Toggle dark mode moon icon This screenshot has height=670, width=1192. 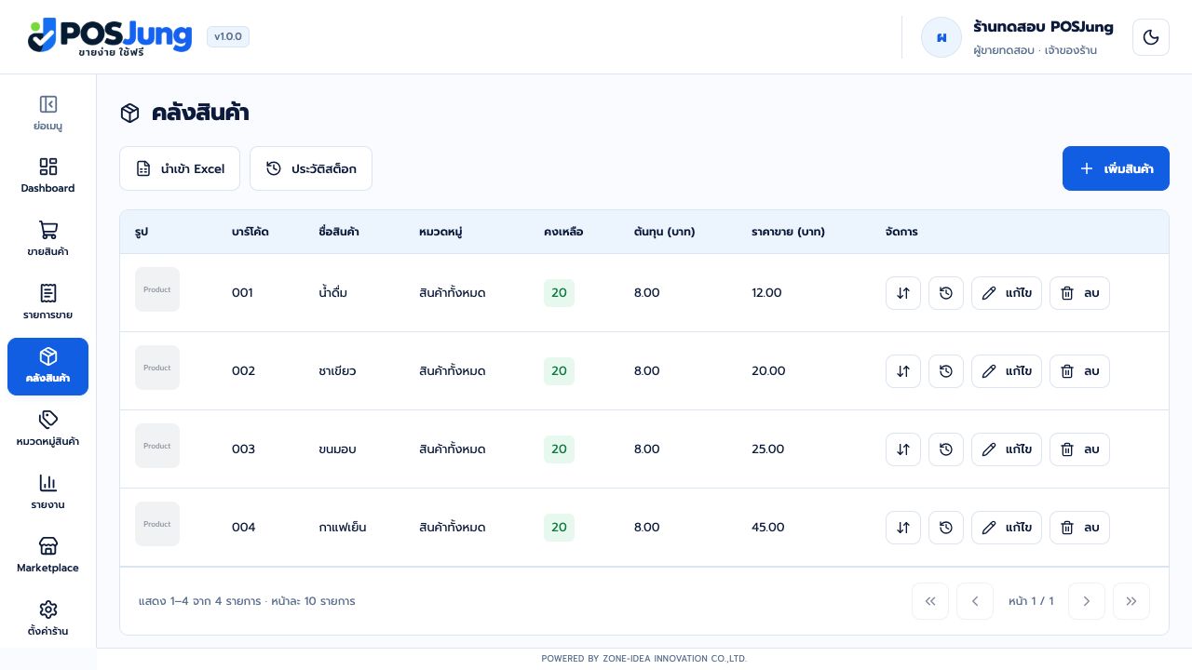(1150, 37)
